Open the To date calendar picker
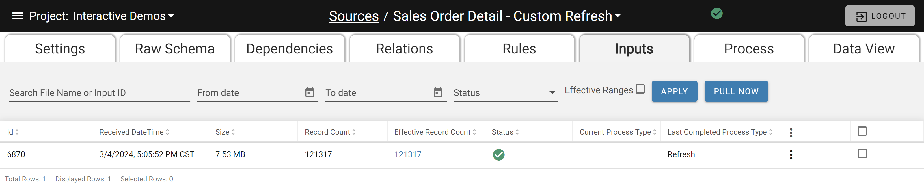924x190 pixels. pyautogui.click(x=438, y=92)
